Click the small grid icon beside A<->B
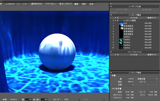 [x=119, y=12]
